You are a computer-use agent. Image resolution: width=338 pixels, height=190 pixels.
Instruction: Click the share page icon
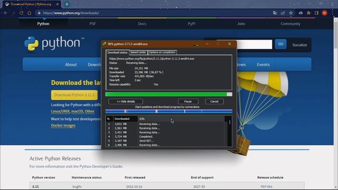coord(283,13)
